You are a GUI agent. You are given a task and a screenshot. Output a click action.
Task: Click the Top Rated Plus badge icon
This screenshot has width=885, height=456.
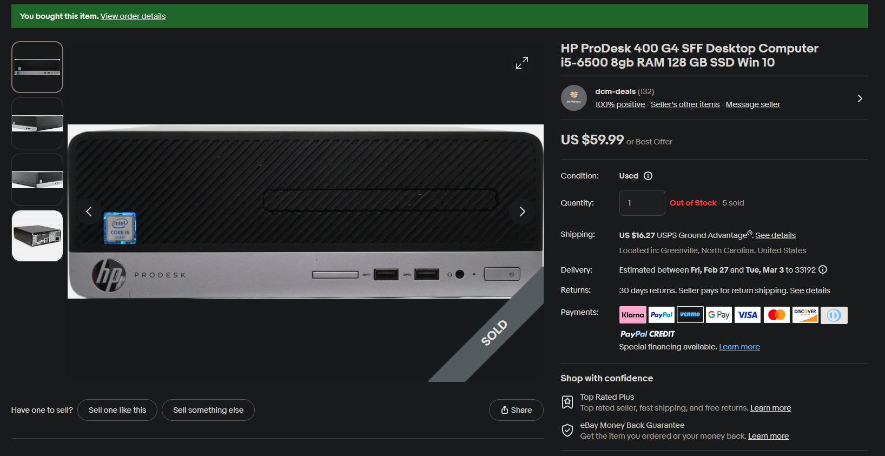[x=567, y=402]
